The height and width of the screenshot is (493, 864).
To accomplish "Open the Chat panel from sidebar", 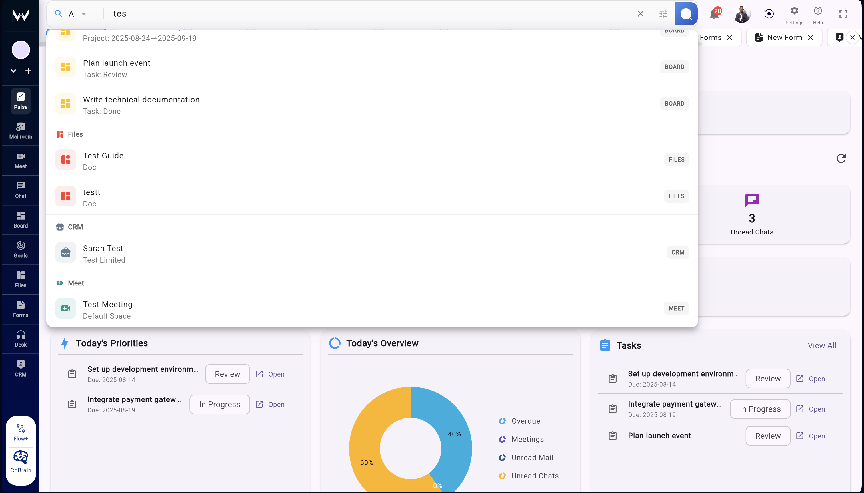I will 20,190.
